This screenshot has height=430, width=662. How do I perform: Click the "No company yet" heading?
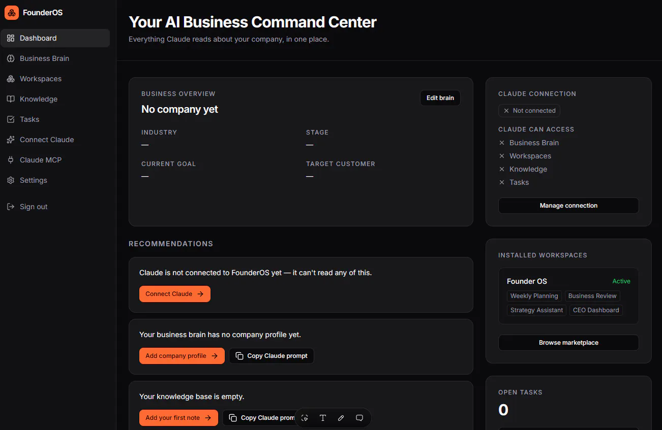point(179,109)
